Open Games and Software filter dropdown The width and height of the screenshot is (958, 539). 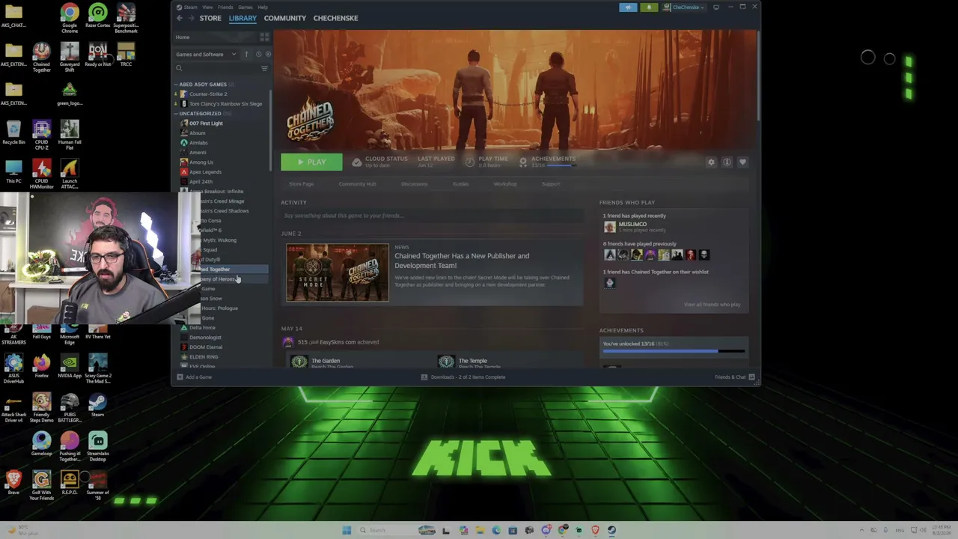[206, 54]
